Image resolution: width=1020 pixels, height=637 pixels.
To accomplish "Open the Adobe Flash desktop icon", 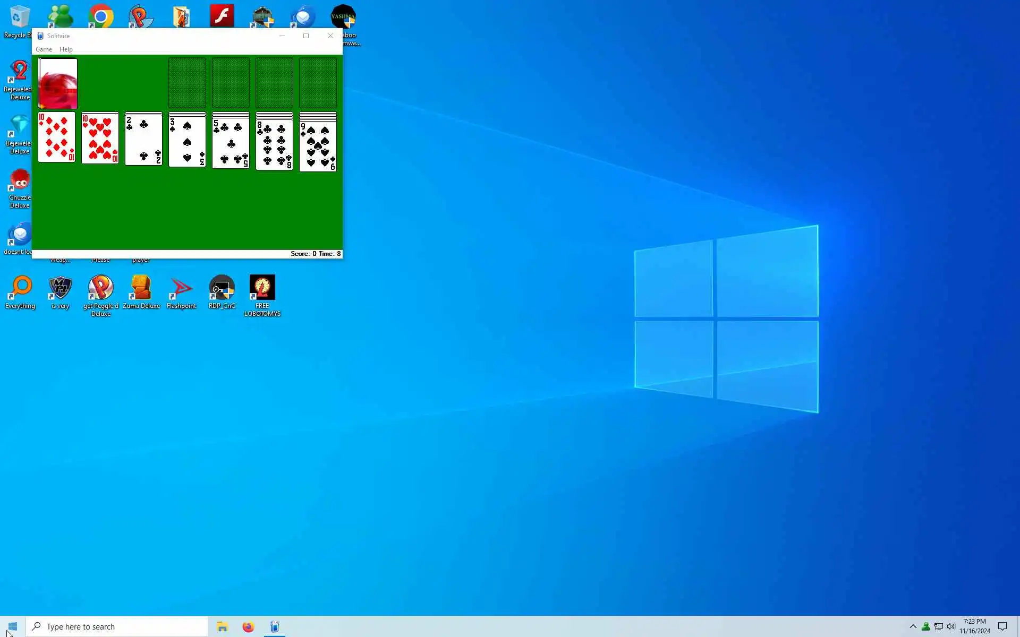I will pos(222,16).
